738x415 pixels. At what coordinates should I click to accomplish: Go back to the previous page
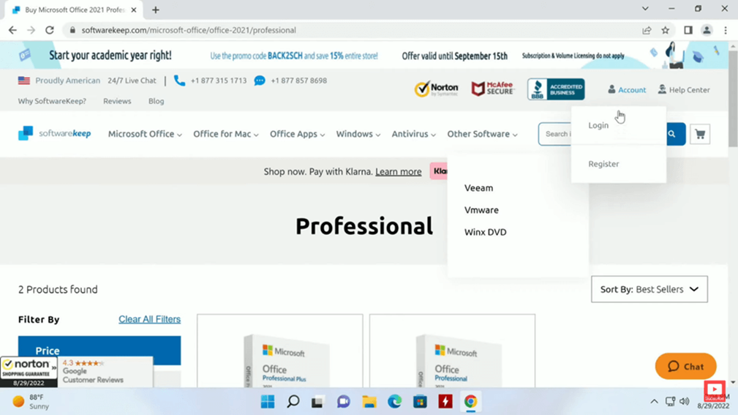click(12, 30)
